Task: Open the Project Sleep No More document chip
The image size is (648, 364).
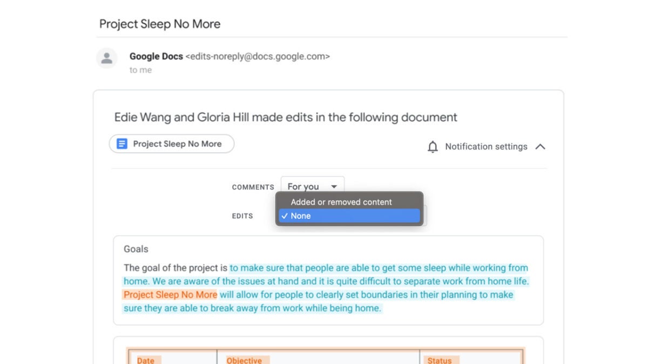Action: click(x=171, y=143)
